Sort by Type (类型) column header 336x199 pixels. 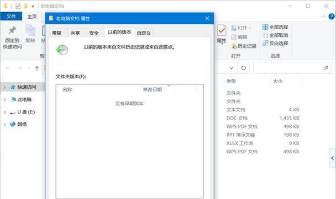[231, 81]
